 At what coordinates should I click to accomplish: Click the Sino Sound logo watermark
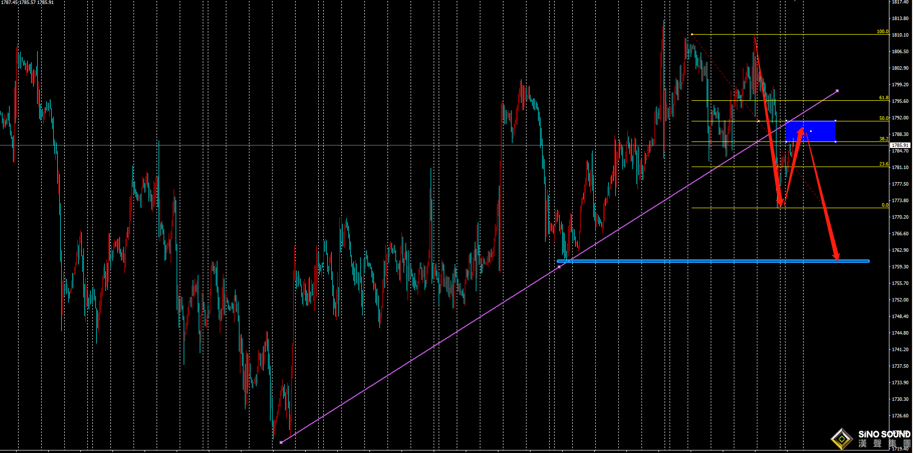point(871,438)
